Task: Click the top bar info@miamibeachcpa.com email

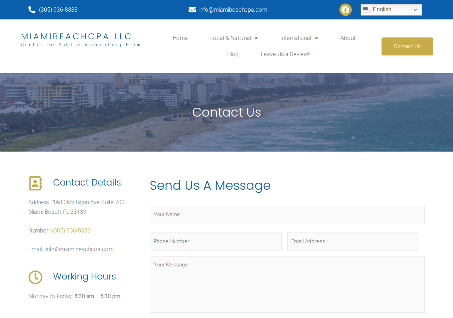Action: tap(233, 10)
